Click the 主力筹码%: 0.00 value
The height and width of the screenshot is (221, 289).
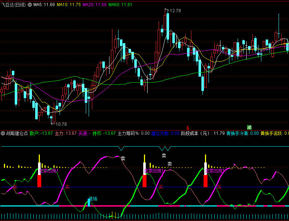[x=134, y=133]
